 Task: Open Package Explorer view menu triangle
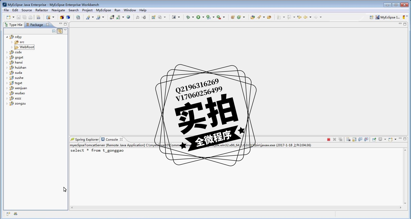65,30
